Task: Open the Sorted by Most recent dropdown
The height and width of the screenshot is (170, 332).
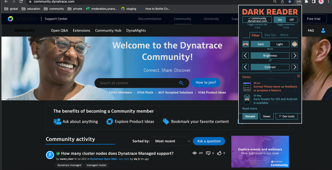Action: point(171,141)
